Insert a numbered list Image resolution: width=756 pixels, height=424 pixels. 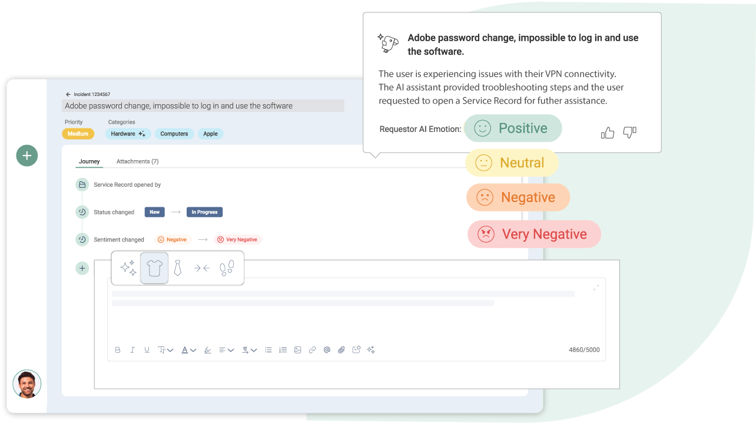283,350
